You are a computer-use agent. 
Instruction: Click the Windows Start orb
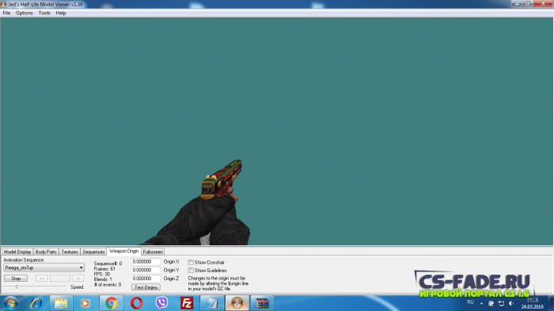coord(10,303)
